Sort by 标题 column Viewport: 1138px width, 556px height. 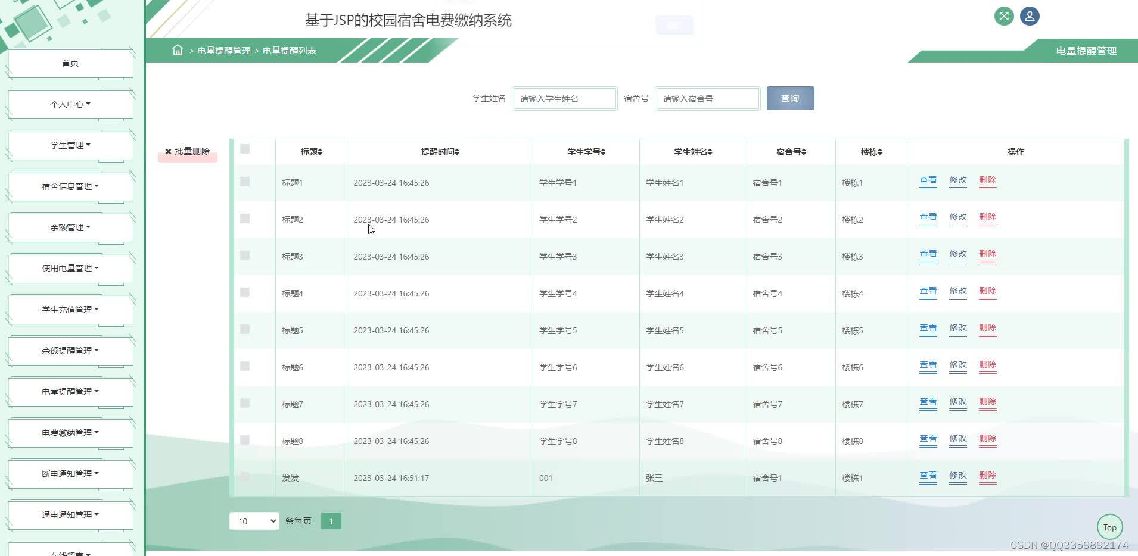[x=311, y=152]
